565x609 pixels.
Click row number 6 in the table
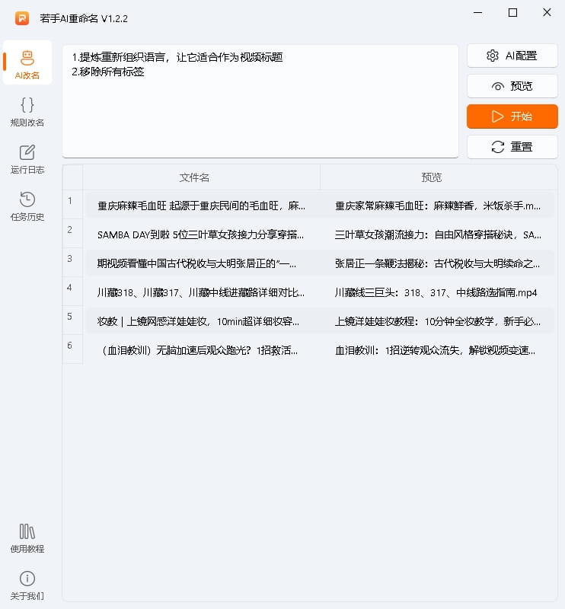72,349
